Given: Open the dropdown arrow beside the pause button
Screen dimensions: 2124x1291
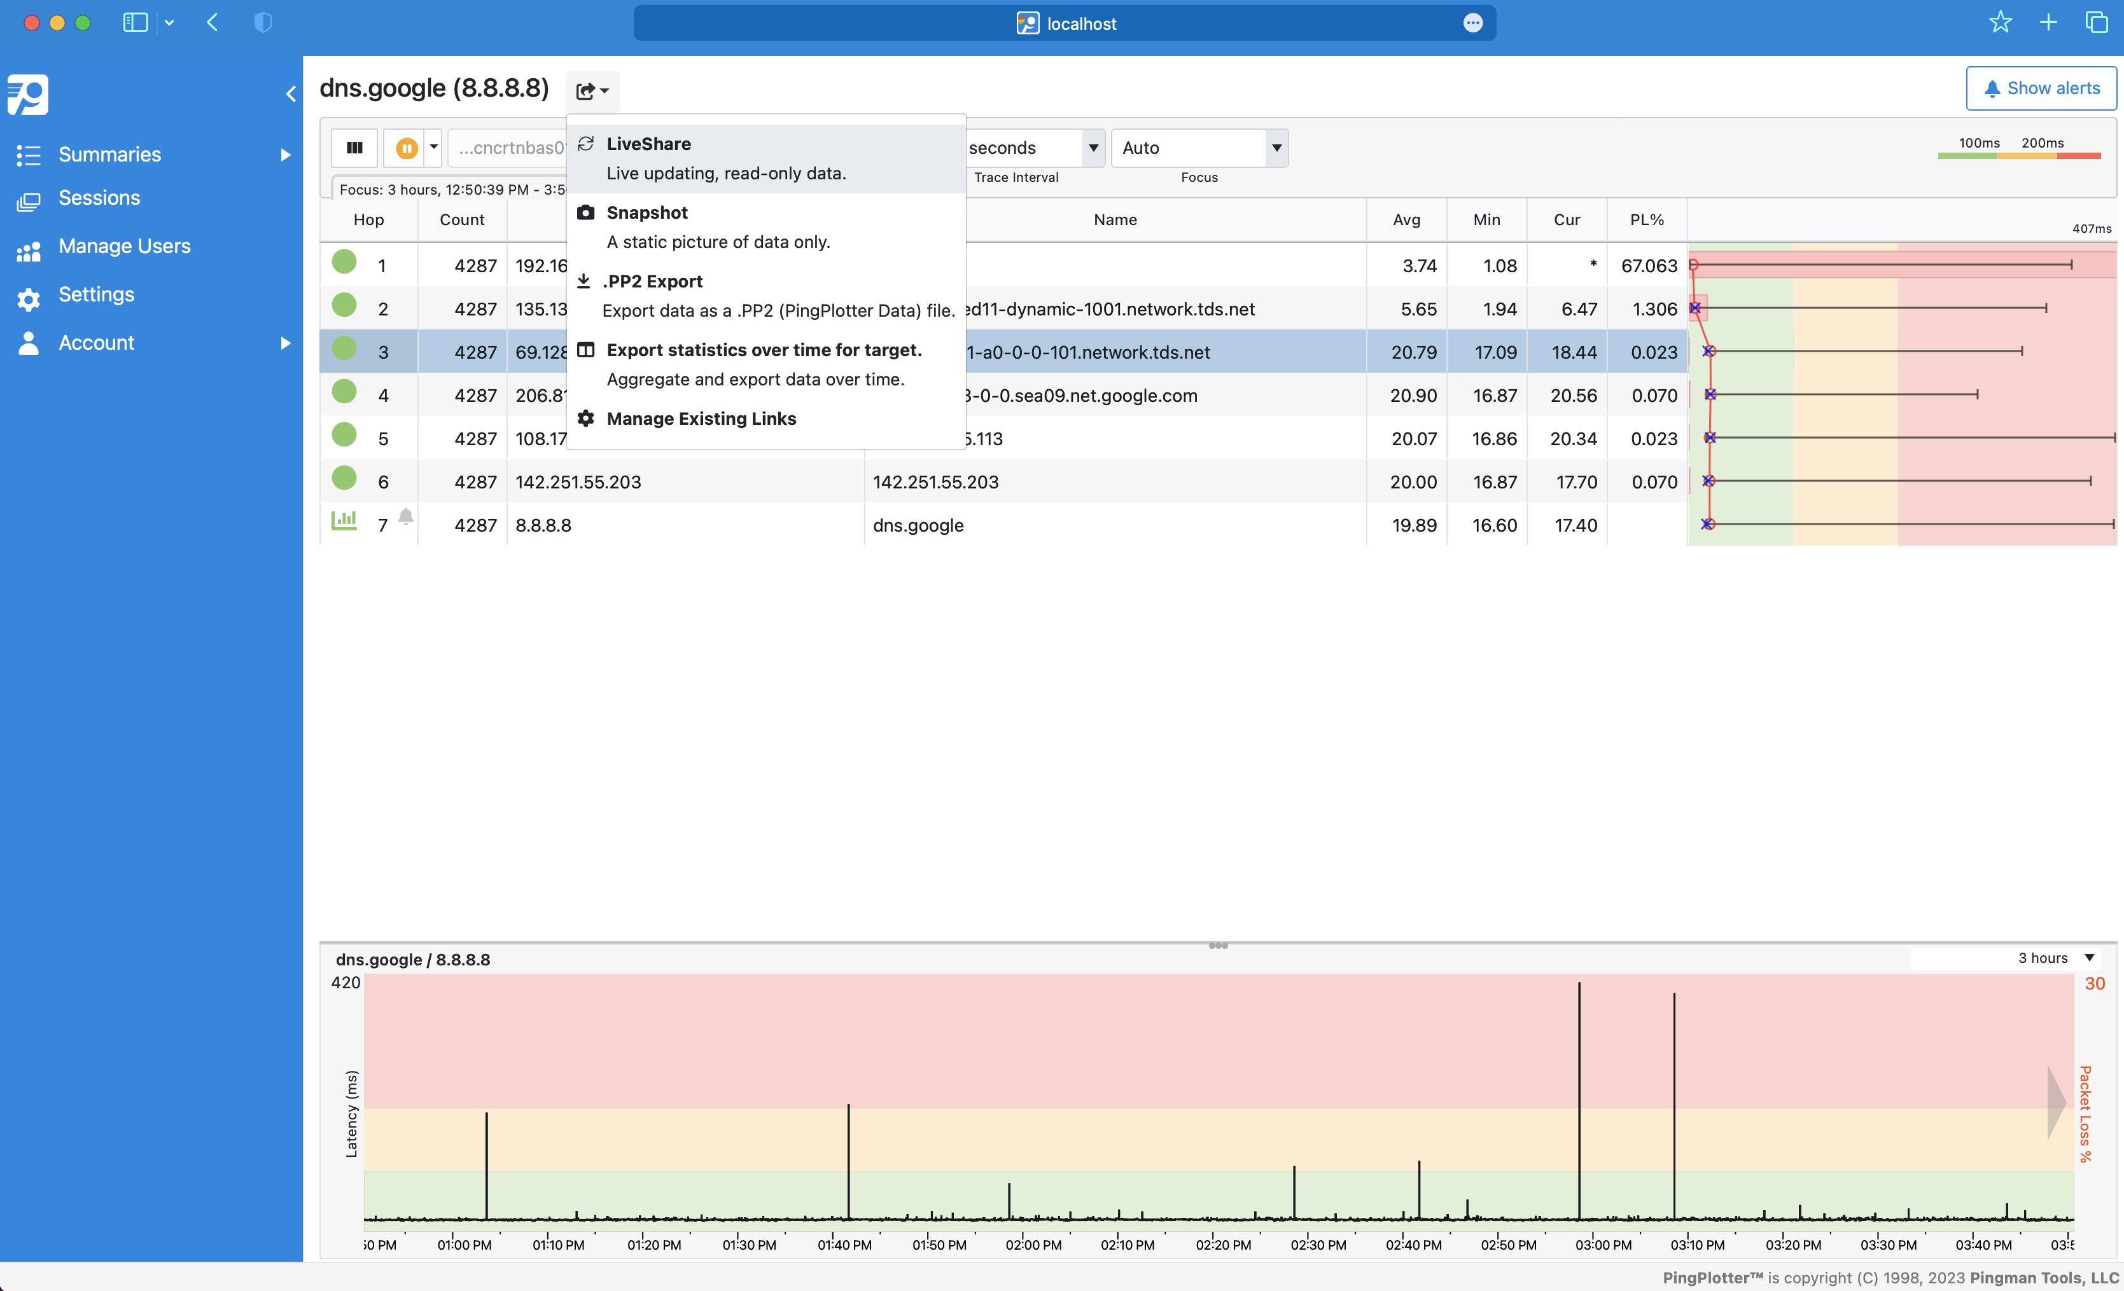Looking at the screenshot, I should (x=433, y=148).
